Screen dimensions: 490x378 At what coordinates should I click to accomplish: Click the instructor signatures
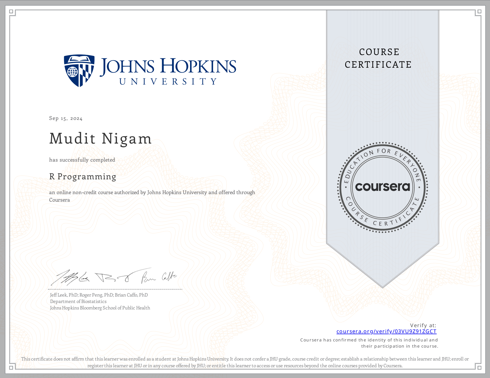tap(114, 277)
